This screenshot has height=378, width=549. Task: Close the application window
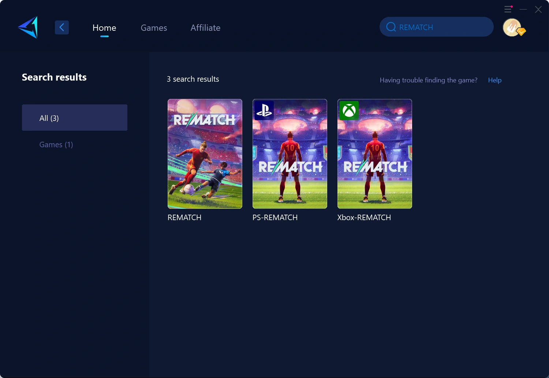(538, 9)
